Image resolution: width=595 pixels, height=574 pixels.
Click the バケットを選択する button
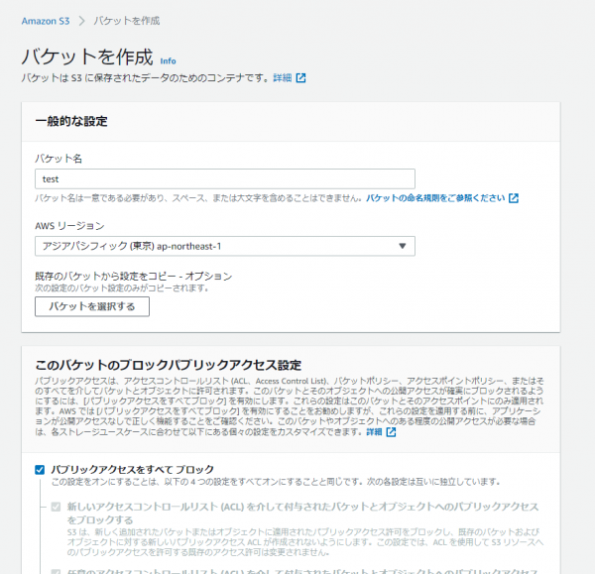click(92, 306)
